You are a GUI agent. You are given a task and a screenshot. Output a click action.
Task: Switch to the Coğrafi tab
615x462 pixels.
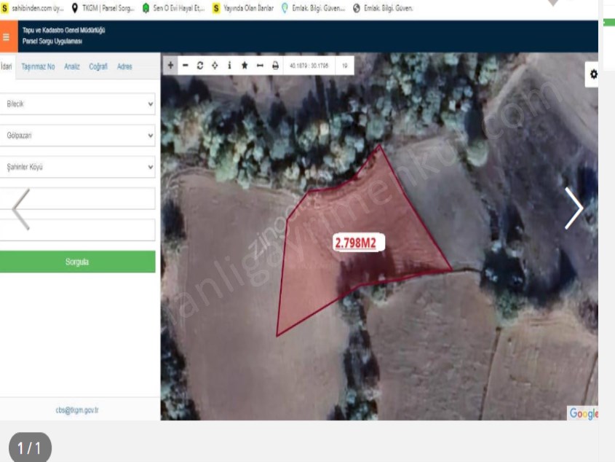pos(98,66)
